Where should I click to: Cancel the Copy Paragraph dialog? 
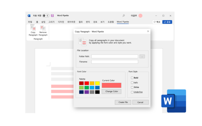click(140, 102)
